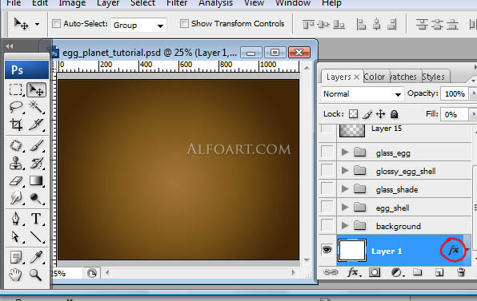477x301 pixels.
Task: Click Link layers icon in Layers panel
Action: (331, 272)
